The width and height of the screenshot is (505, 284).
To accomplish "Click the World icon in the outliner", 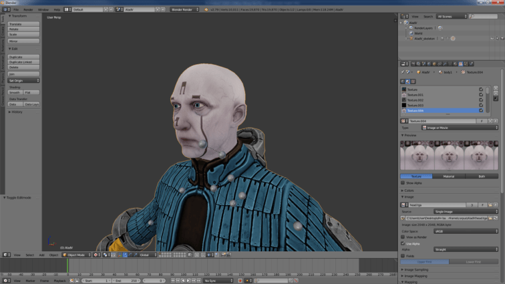I will pos(411,33).
